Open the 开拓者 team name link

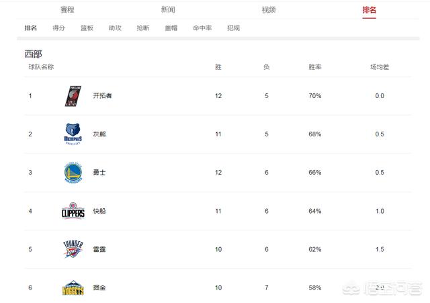pyautogui.click(x=102, y=96)
